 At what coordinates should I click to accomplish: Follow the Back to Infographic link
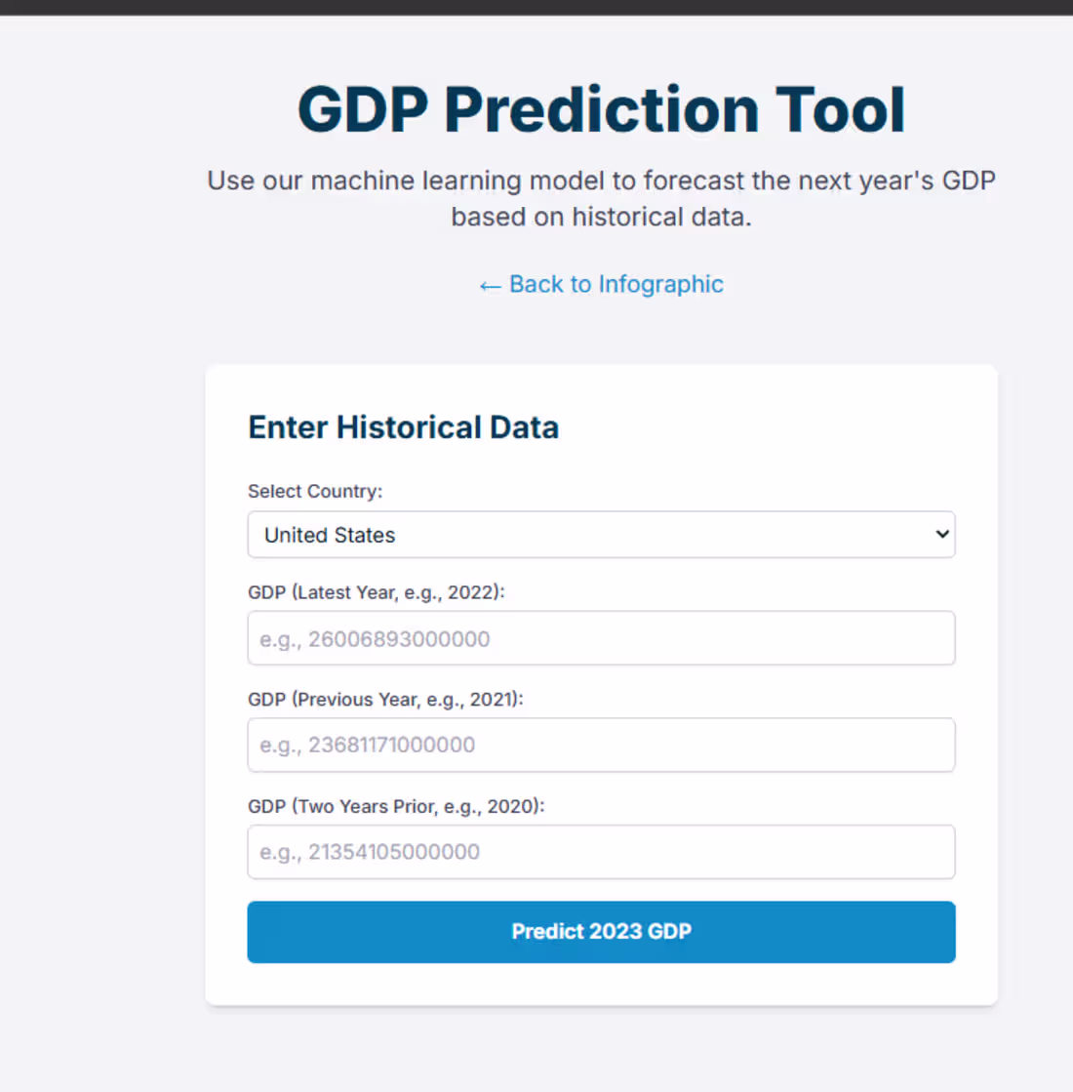pyautogui.click(x=616, y=284)
